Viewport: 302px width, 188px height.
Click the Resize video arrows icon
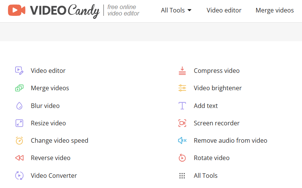19,123
